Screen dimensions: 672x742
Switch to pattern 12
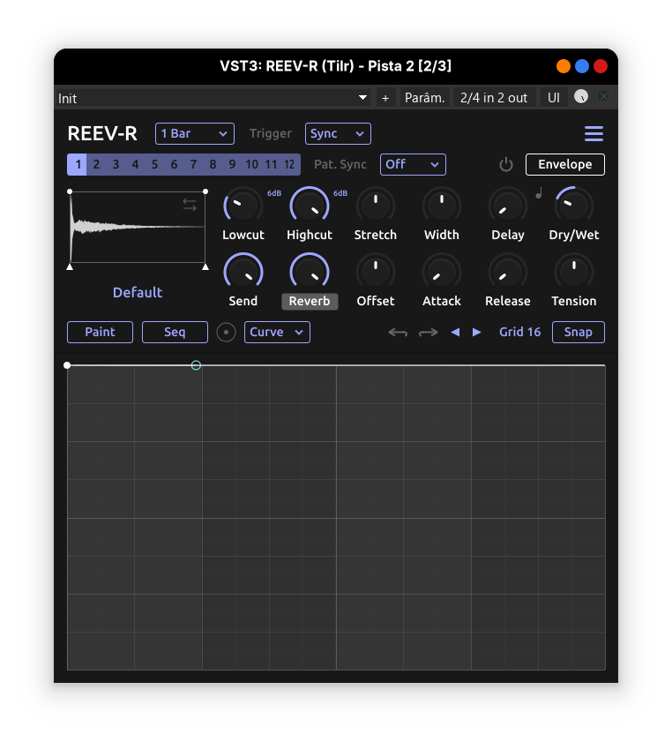(x=289, y=165)
